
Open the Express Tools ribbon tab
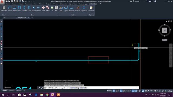tap(73, 4)
